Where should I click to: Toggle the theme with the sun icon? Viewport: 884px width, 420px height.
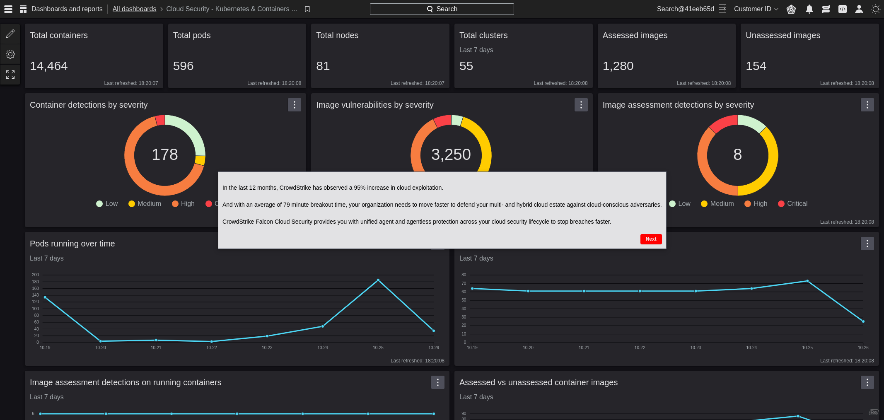[x=875, y=9]
